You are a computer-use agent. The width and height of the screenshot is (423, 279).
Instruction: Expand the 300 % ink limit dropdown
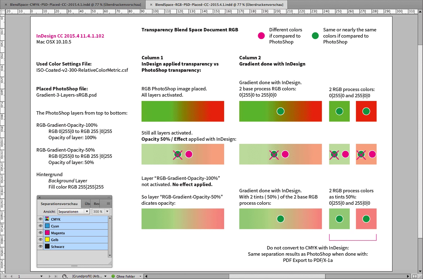(x=101, y=212)
